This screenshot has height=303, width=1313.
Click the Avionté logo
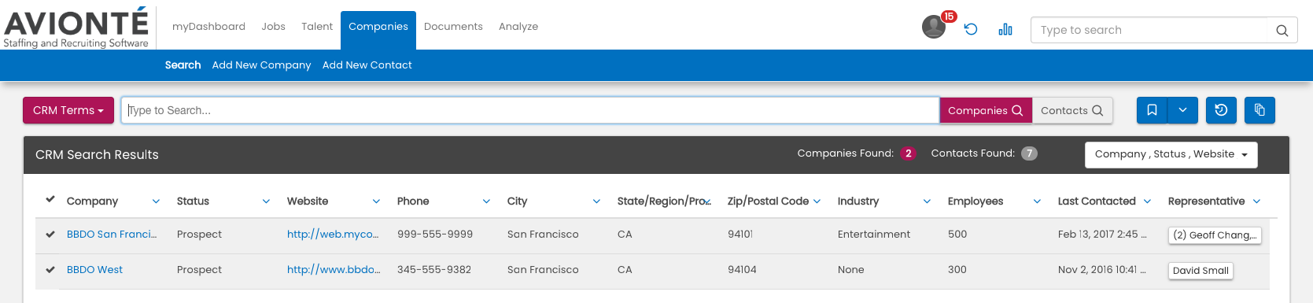76,28
